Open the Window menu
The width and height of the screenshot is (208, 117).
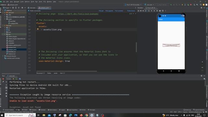pyautogui.click(x=49, y=2)
